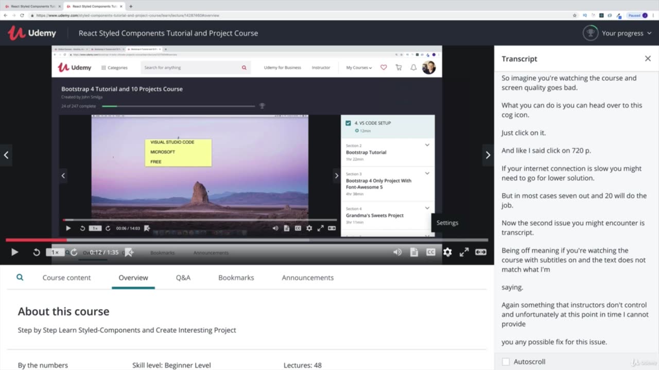The image size is (659, 370).
Task: Click the user avatar in the recorded header
Action: [x=429, y=67]
